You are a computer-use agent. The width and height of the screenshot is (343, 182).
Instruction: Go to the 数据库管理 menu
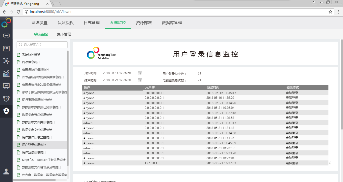coord(172,23)
